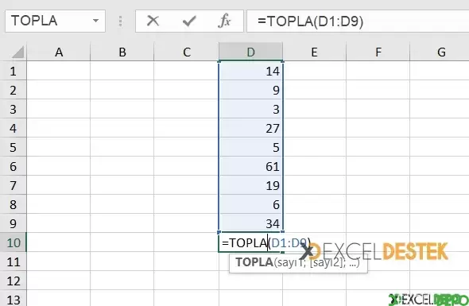Viewport: 469px width, 306px height.
Task: Select row 10 header
Action: [x=14, y=242]
